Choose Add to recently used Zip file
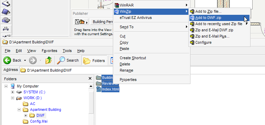 (219, 24)
